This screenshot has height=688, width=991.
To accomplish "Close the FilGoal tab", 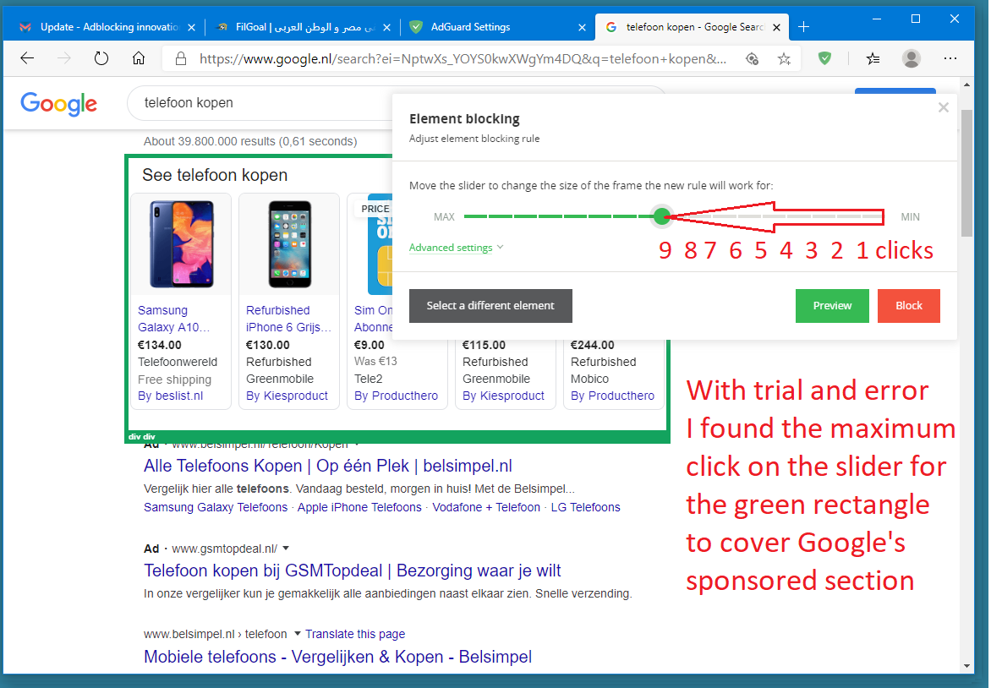I will (x=386, y=27).
